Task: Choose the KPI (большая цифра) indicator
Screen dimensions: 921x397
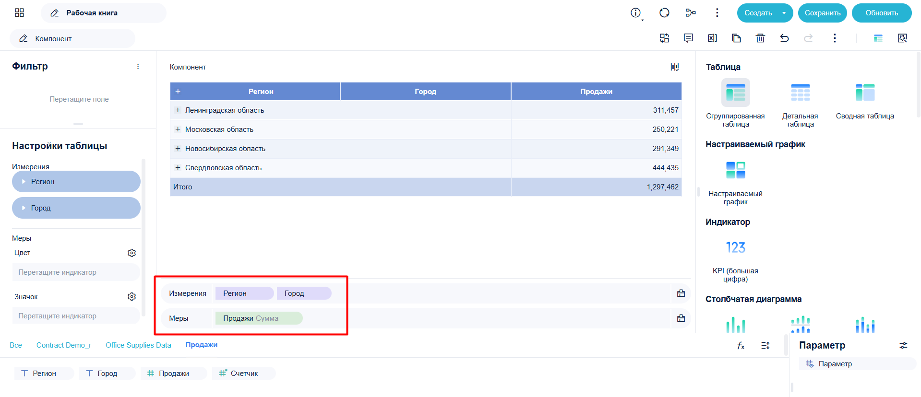Action: pyautogui.click(x=735, y=247)
